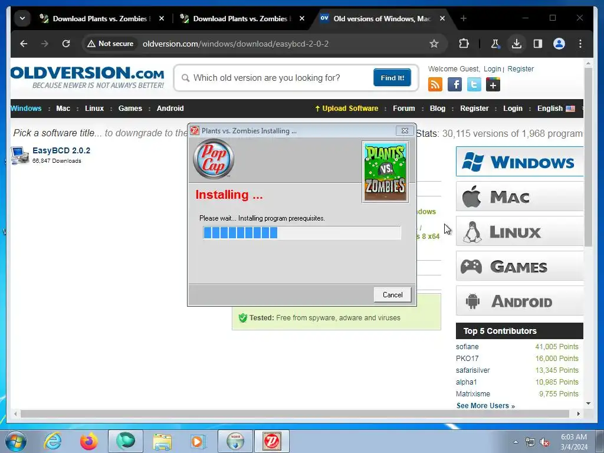This screenshot has height=453, width=604.
Task: Open the Chrome extensions puzzle icon
Action: [464, 44]
